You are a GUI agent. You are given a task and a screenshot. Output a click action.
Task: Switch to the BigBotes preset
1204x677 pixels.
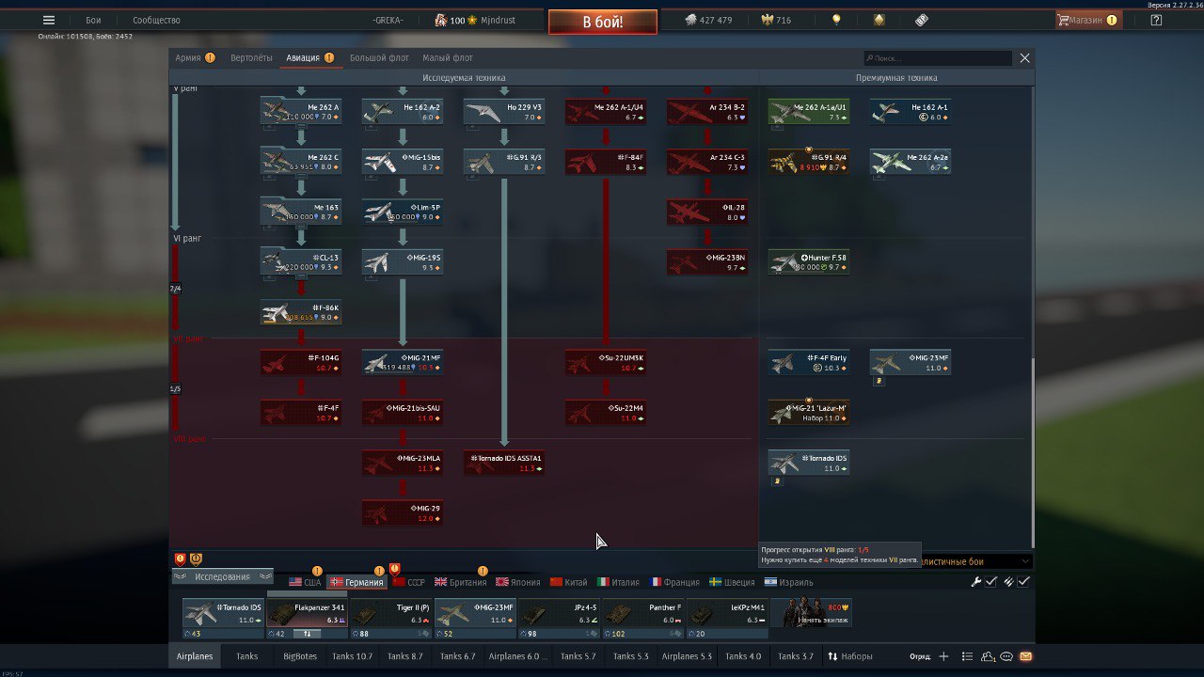(300, 656)
